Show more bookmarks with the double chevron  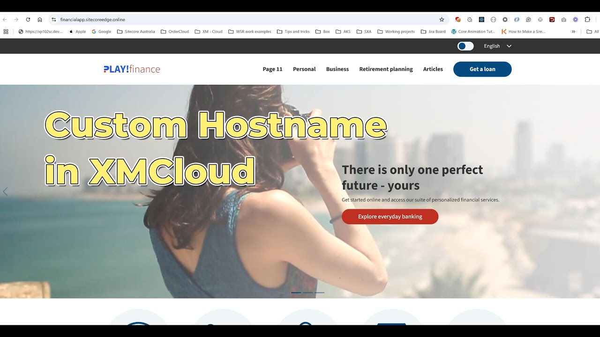(x=573, y=31)
